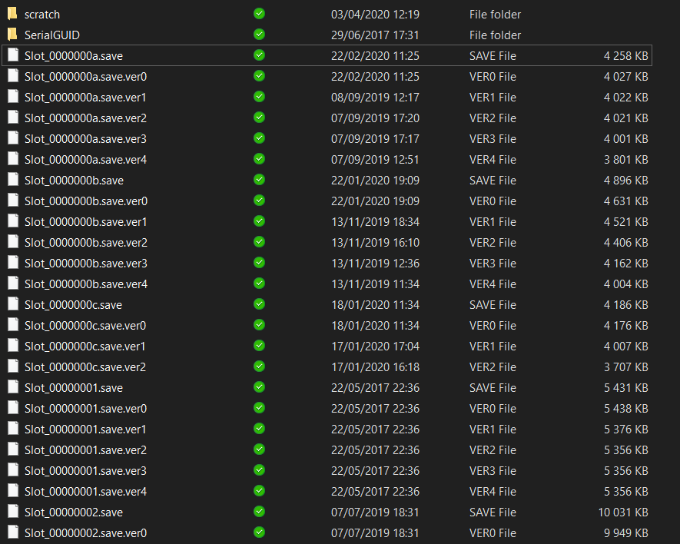This screenshot has width=680, height=544.
Task: Click file icon of Slot_00000001.save.ver2
Action: pyautogui.click(x=13, y=449)
